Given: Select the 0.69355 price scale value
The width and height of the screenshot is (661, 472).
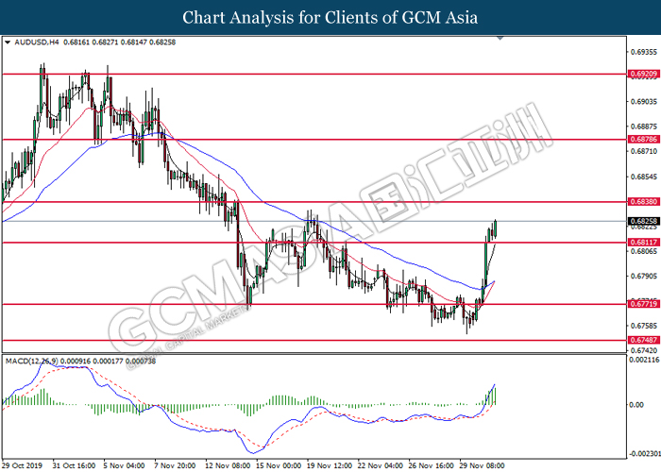Looking at the screenshot, I should [643, 52].
